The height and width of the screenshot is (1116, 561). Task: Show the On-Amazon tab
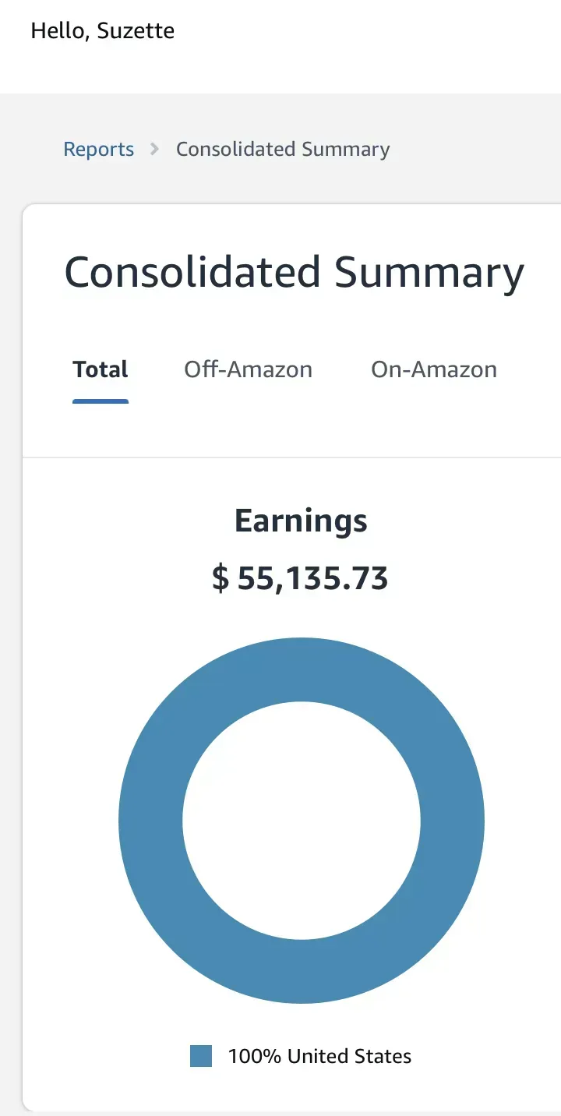coord(433,369)
